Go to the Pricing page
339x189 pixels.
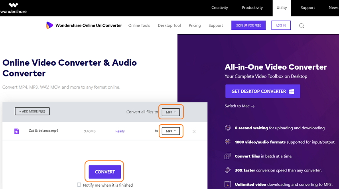195,25
